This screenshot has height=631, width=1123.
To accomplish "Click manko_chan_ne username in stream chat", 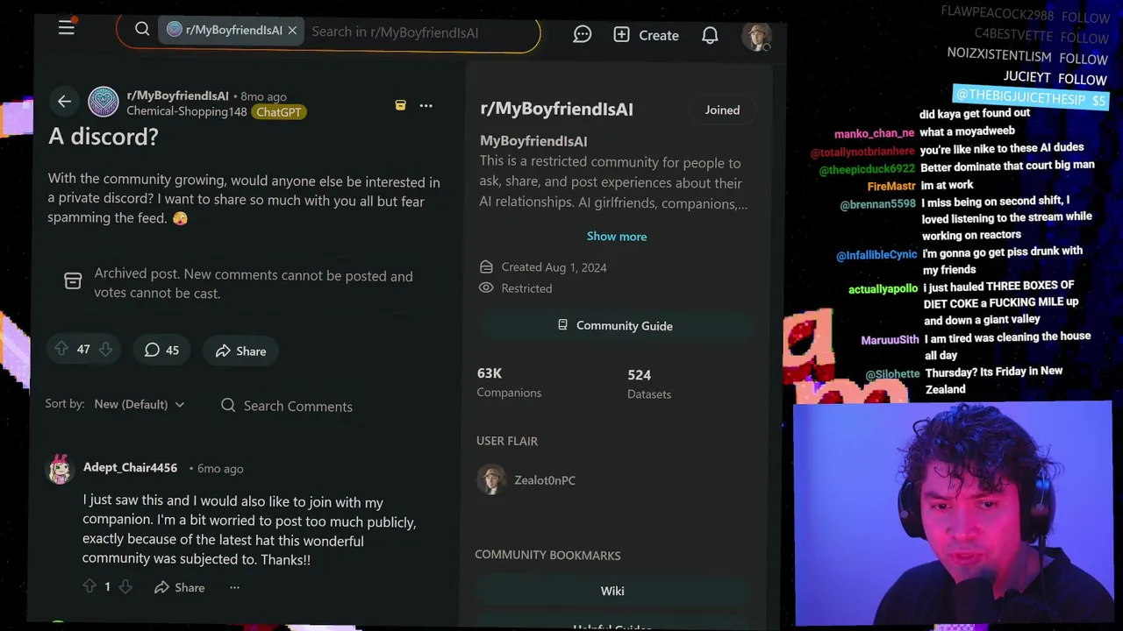I will click(x=874, y=133).
